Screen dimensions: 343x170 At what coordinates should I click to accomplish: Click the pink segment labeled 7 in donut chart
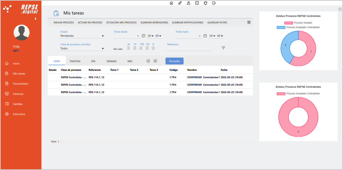click(x=311, y=52)
